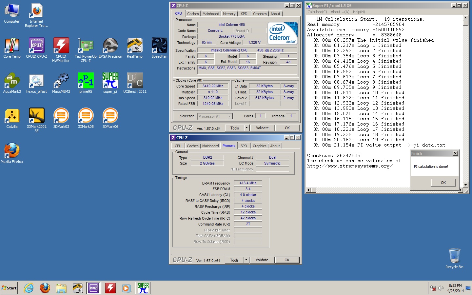
Task: Open Graphics tab in upper CPU-Z
Action: [x=260, y=14]
